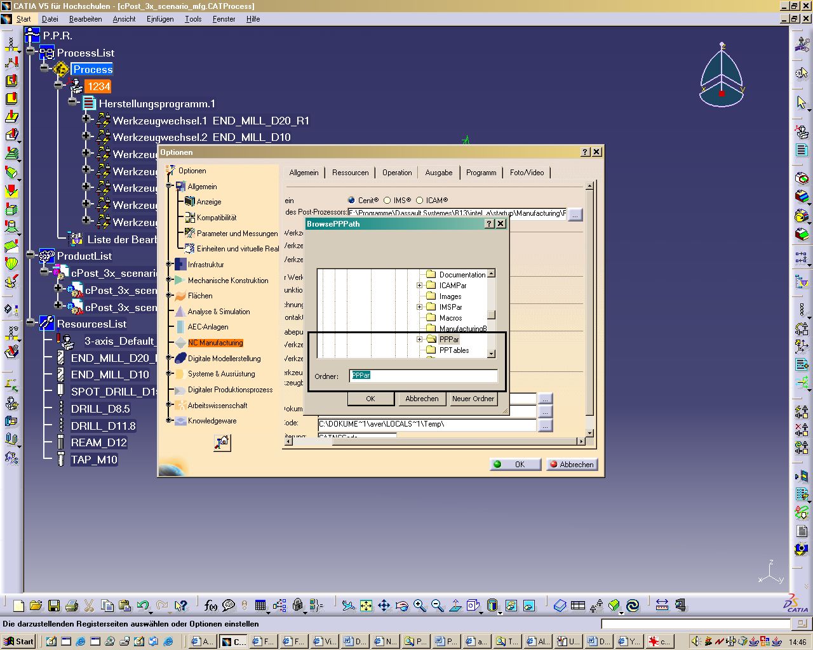The image size is (813, 650).
Task: Switch to the Programm tab
Action: pos(481,173)
